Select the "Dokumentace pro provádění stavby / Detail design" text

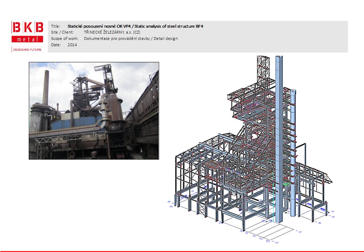131,38
